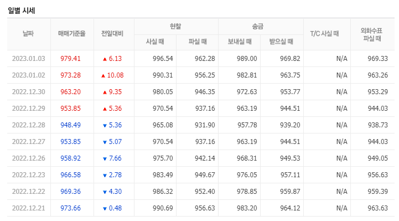Viewport: 399px width, 221px height.
Task: Select the cash sell value 931.90
Action: [205, 125]
